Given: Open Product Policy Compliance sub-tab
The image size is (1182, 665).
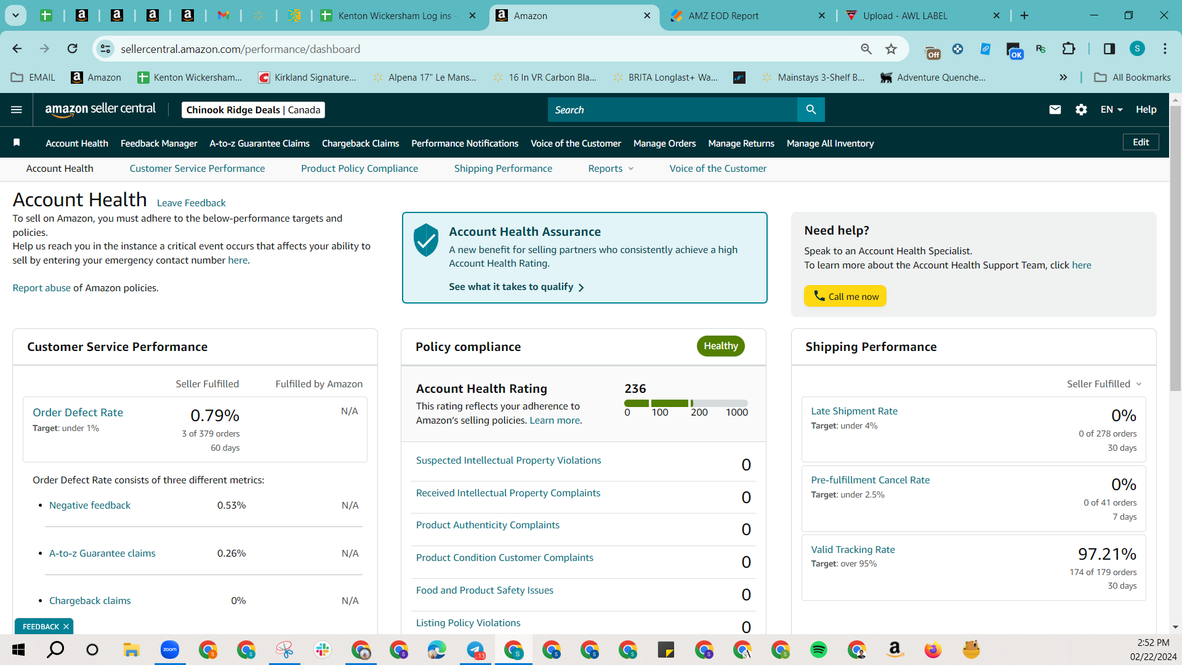Looking at the screenshot, I should 360,169.
